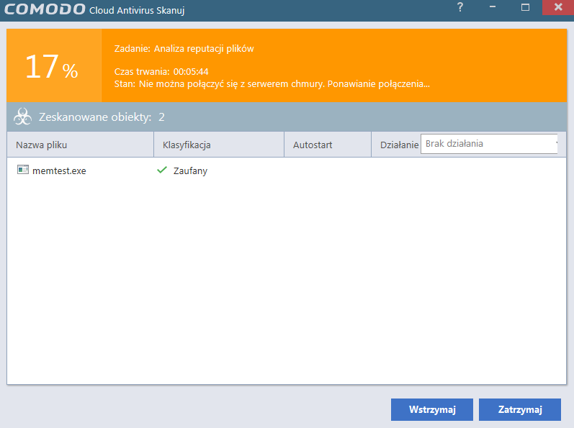Close the Cloud Antivirus scan window
This screenshot has height=428, width=574.
pyautogui.click(x=558, y=8)
